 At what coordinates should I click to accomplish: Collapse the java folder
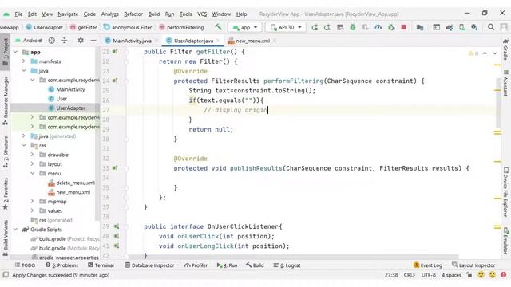tap(24, 71)
